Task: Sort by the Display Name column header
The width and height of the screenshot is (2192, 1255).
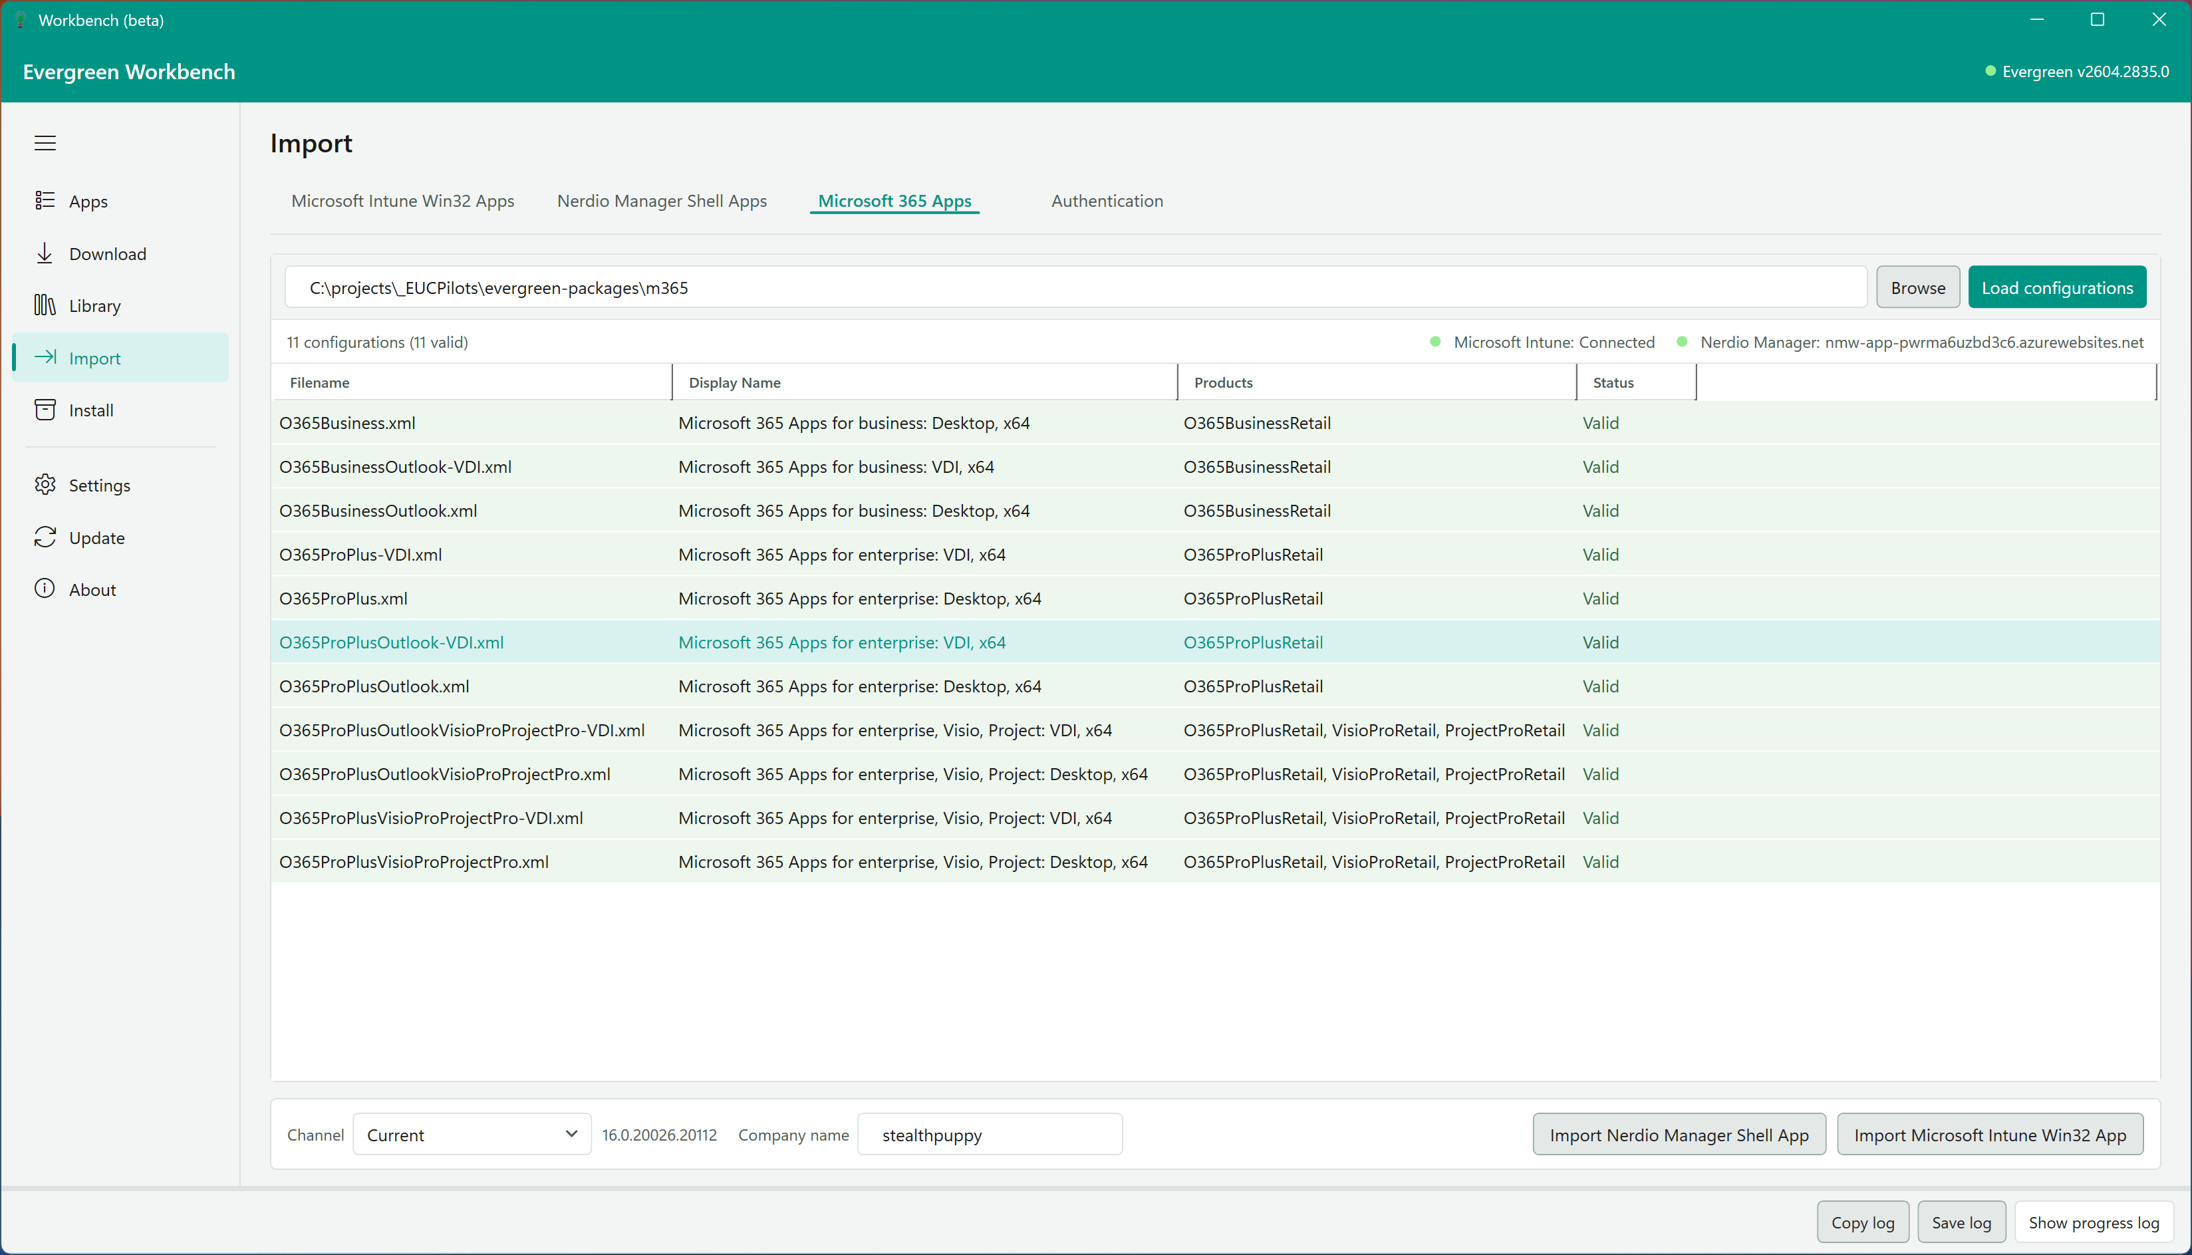Action: 924,382
